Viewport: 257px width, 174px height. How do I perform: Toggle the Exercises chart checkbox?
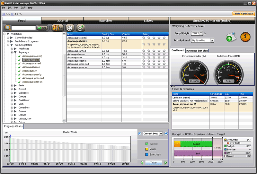click(x=147, y=154)
